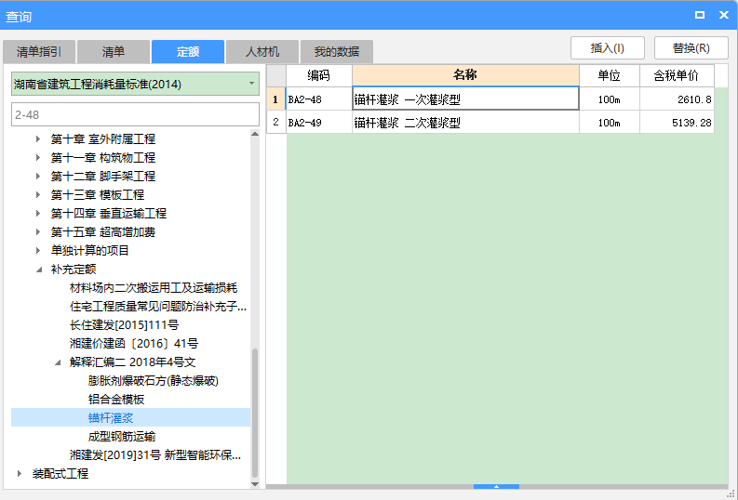Select 湘建价建函〔2016〕41号 item
The height and width of the screenshot is (500, 738).
click(134, 344)
